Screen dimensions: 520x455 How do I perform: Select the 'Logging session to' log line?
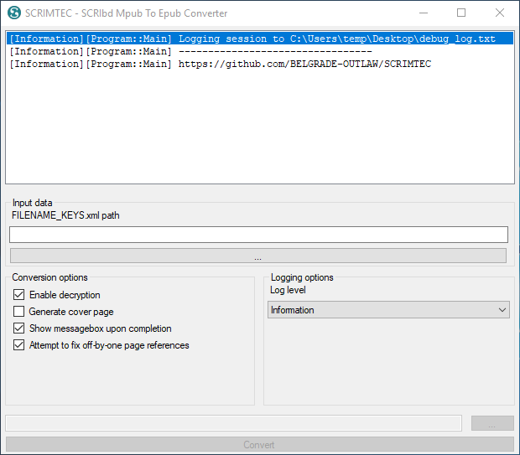click(x=260, y=39)
